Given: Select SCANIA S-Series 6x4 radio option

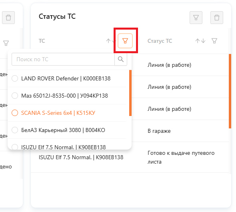Looking at the screenshot, I should pos(15,113).
